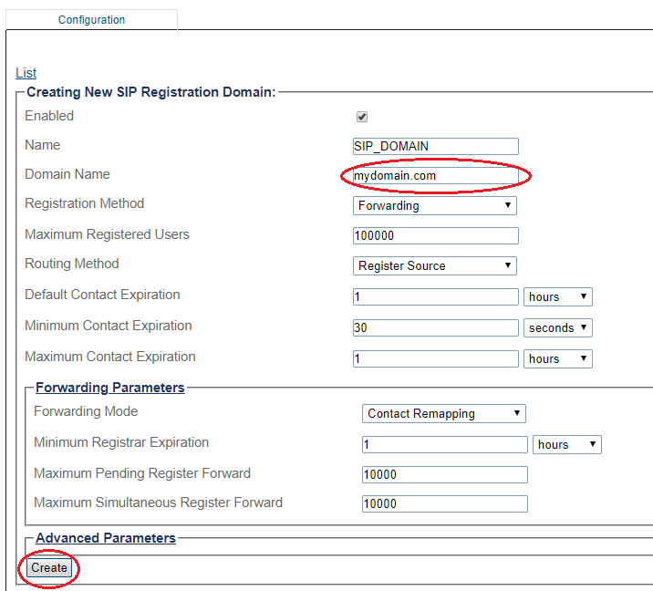Click the Minimum Contact Expiration value field

pyautogui.click(x=435, y=328)
